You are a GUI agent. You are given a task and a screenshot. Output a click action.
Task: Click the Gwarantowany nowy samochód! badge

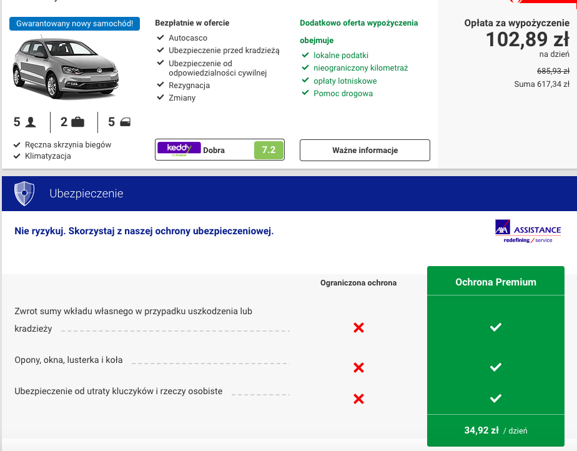tap(75, 24)
